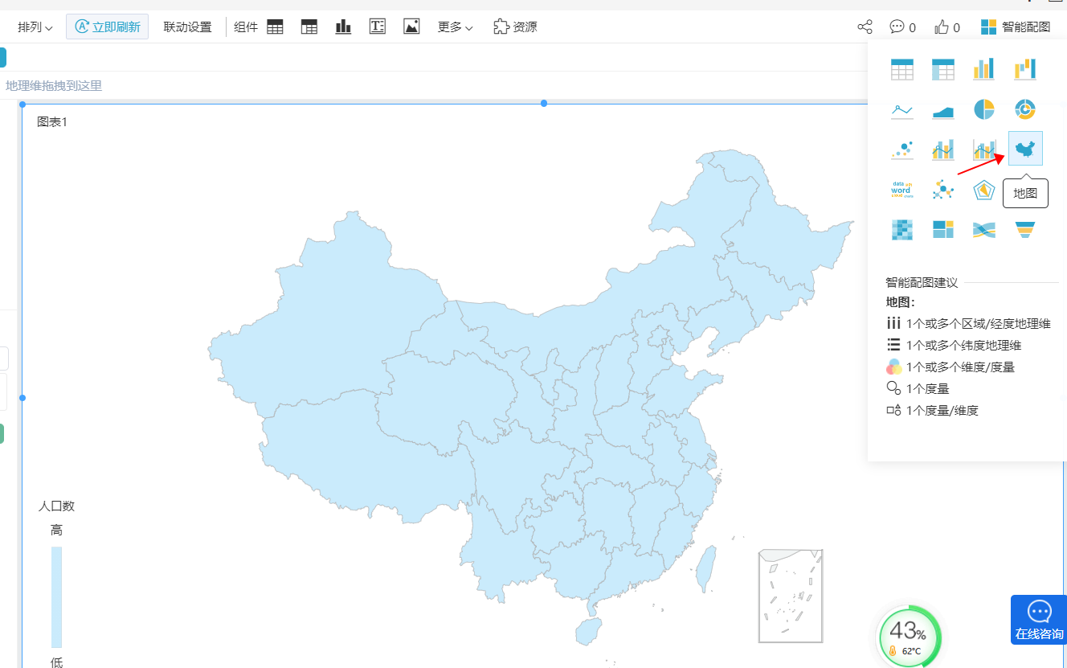The width and height of the screenshot is (1067, 668).
Task: Click the 1个或多个纬度地理维 suggestion
Action: click(x=954, y=346)
